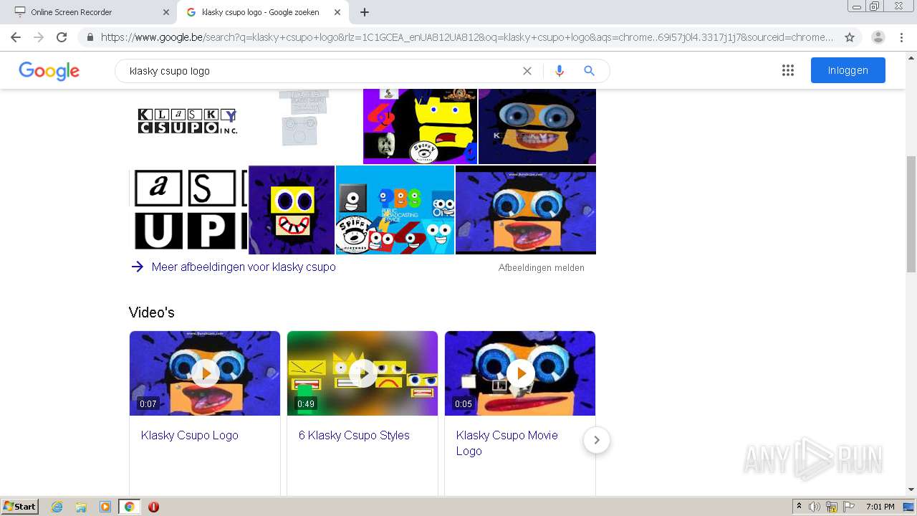Image resolution: width=917 pixels, height=516 pixels.
Task: Open the black-and-white Klasky Csupo Inc. logo image
Action: coord(188,121)
